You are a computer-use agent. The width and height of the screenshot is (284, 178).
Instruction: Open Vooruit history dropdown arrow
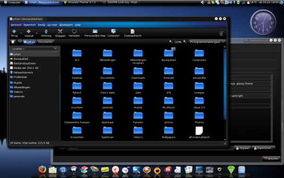coord(37,33)
